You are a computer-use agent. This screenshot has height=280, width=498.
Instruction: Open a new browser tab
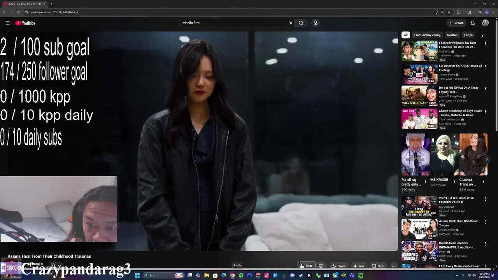pos(51,4)
